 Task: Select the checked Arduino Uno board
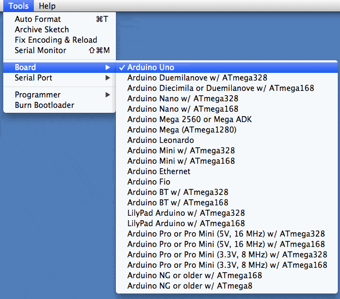[x=227, y=67]
